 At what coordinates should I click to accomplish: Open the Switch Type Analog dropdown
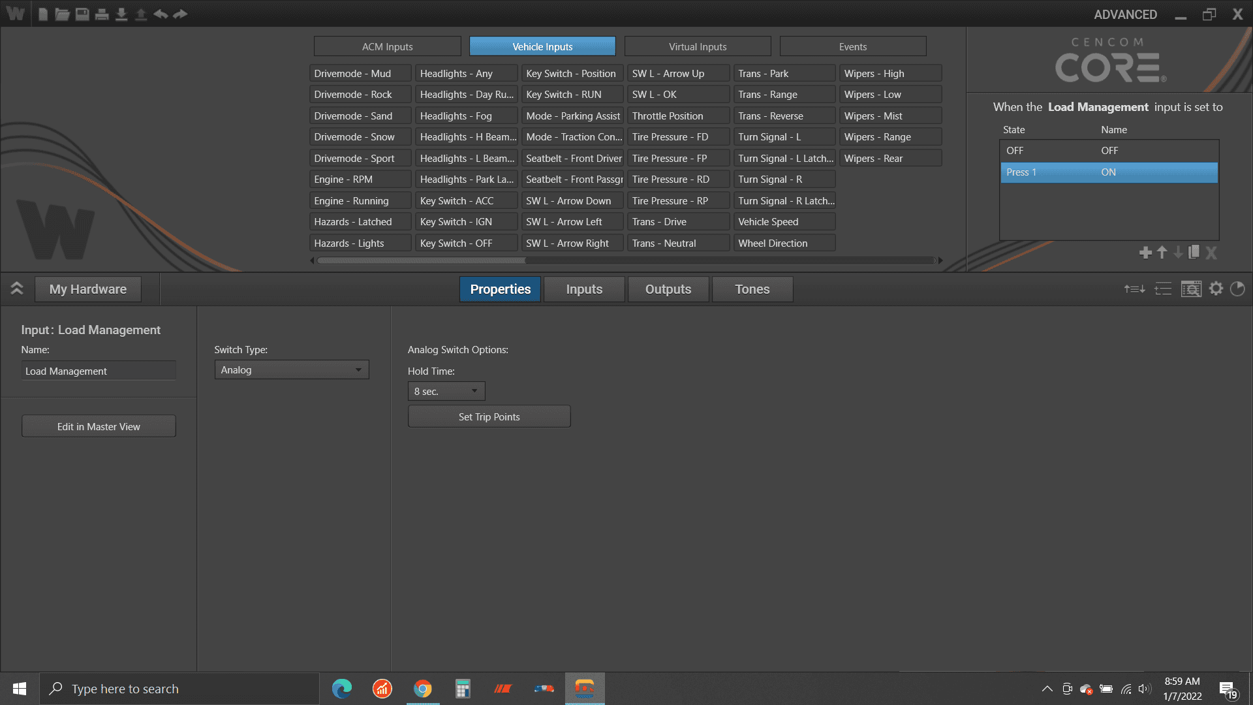pyautogui.click(x=292, y=370)
